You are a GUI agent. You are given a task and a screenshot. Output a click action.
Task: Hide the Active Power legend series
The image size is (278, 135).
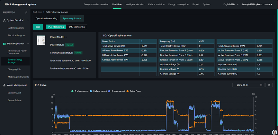(135, 91)
